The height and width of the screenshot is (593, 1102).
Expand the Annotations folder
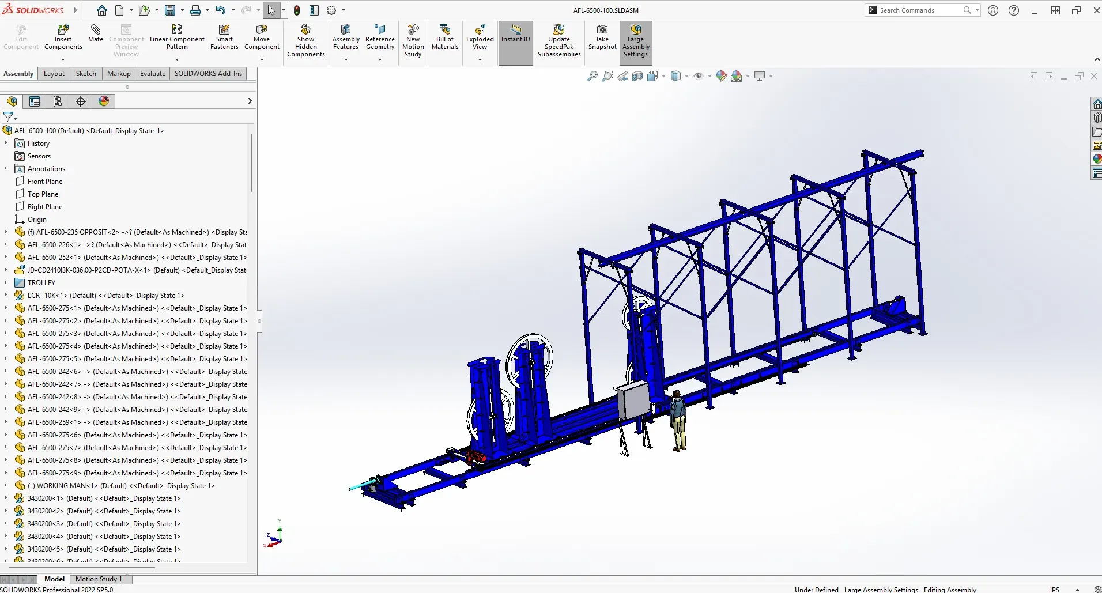coord(5,168)
